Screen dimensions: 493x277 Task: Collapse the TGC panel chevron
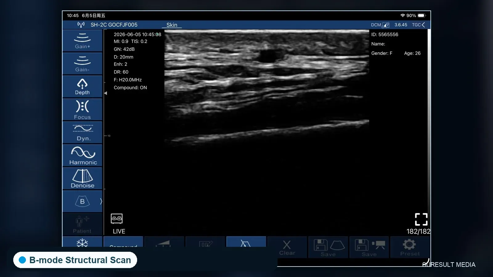click(423, 25)
